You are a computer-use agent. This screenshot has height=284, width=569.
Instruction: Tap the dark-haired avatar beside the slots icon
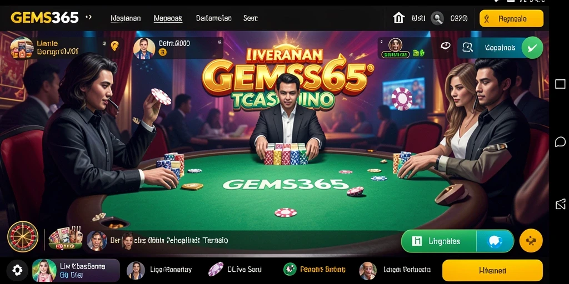pyautogui.click(x=97, y=241)
